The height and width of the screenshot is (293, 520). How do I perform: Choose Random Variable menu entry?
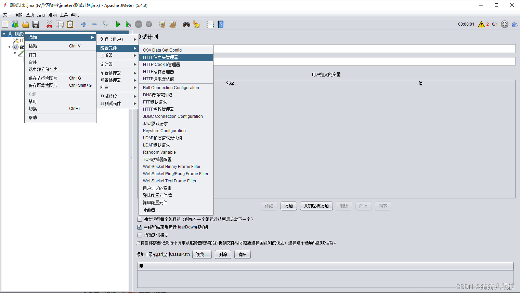pos(176,152)
